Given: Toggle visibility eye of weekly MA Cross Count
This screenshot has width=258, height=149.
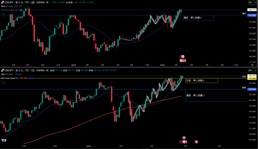Looking at the screenshot, I should point(21,10).
